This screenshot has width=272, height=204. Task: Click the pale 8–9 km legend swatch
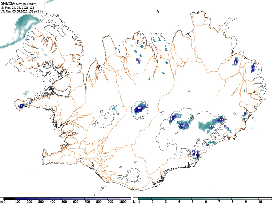pos(238,199)
